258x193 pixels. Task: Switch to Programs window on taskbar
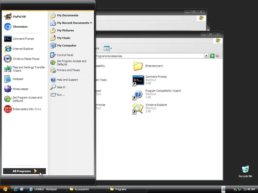coord(128,189)
